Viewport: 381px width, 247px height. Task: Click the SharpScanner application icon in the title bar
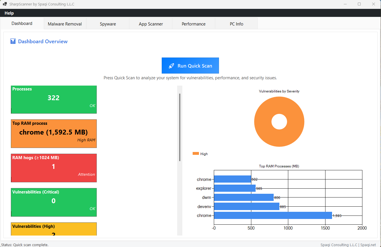click(x=5, y=4)
